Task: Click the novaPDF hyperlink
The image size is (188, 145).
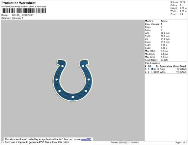Action: click(x=86, y=139)
